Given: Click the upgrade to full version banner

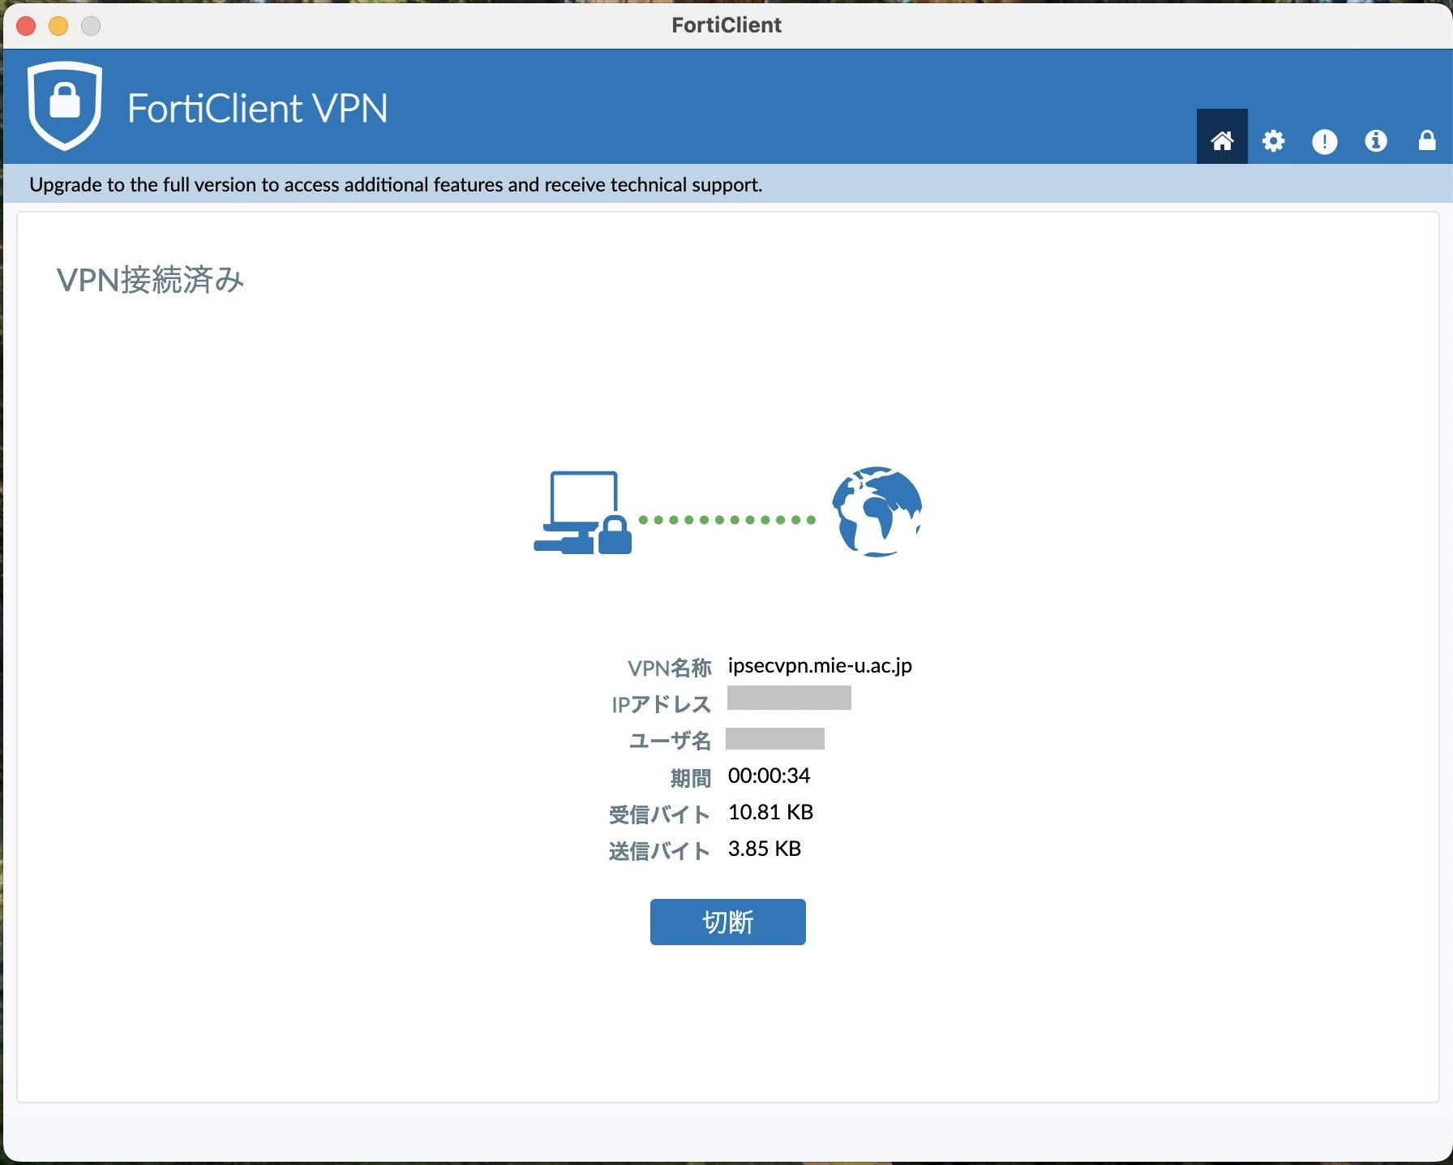Looking at the screenshot, I should click(x=396, y=185).
